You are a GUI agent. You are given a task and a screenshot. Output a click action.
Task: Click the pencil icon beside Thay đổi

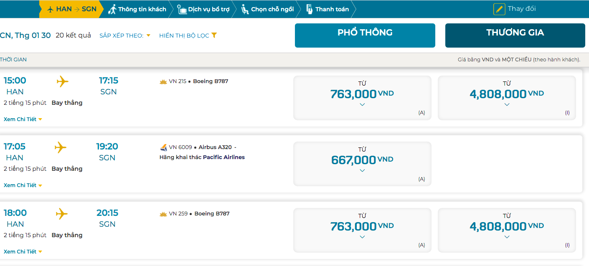[499, 9]
